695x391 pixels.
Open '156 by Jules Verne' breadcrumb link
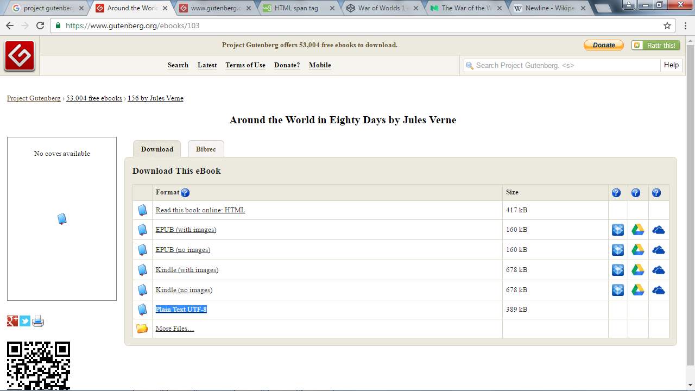coord(155,98)
